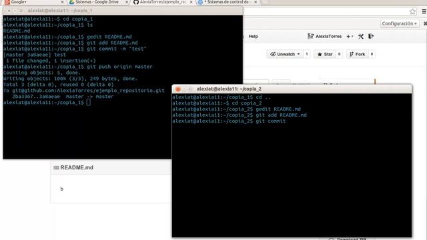Switch to the Google+ tab
This screenshot has width=427, height=240.
click(34, 2)
